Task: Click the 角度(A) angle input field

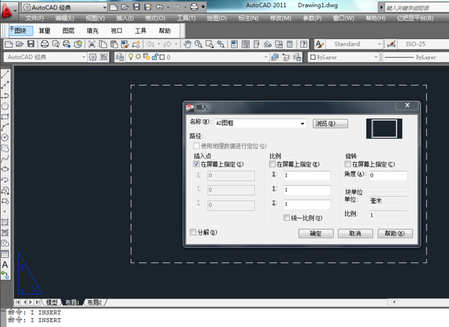Action: 388,176
